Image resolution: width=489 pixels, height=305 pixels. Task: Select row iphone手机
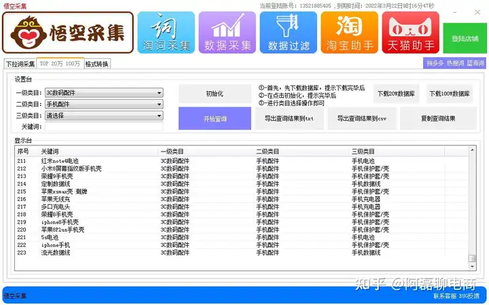pyautogui.click(x=242, y=245)
